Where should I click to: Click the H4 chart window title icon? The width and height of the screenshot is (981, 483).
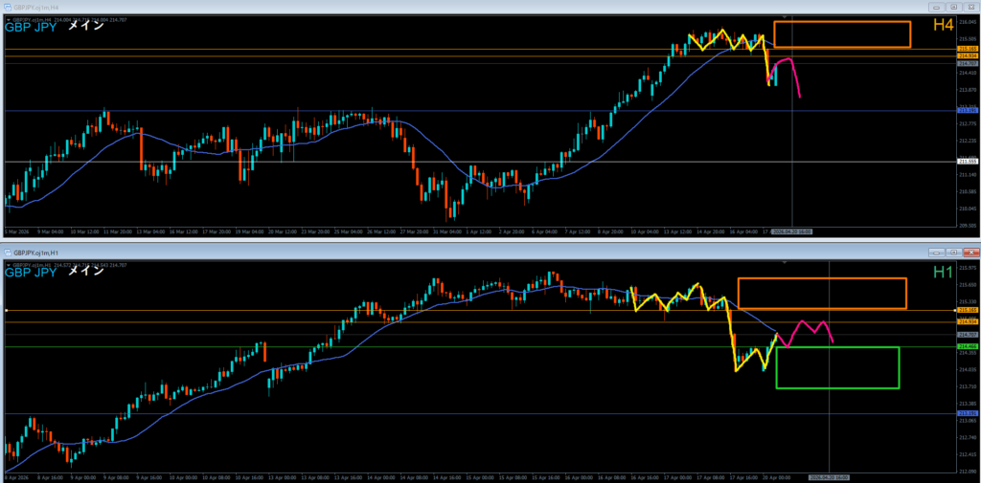coord(8,7)
